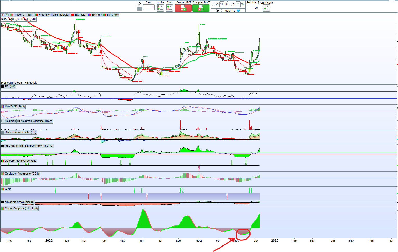Open Oscilador Awesome (5 34) label

[x=22, y=174]
